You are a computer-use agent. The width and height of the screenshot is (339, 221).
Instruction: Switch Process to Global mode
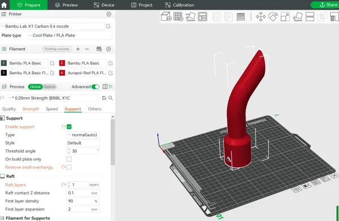(x=35, y=86)
